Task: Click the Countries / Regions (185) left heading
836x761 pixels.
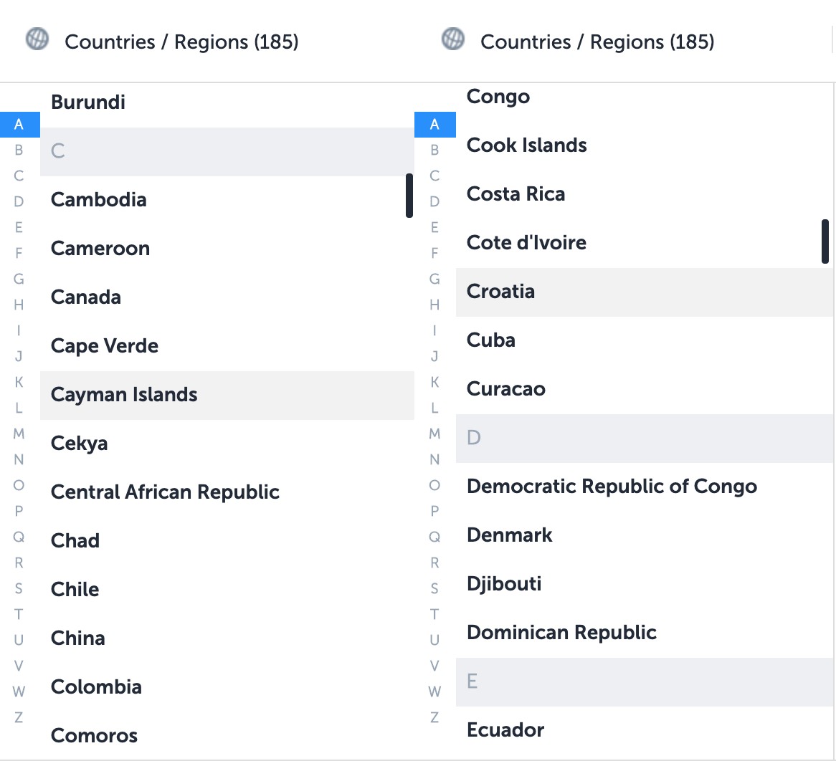Action: pos(181,42)
